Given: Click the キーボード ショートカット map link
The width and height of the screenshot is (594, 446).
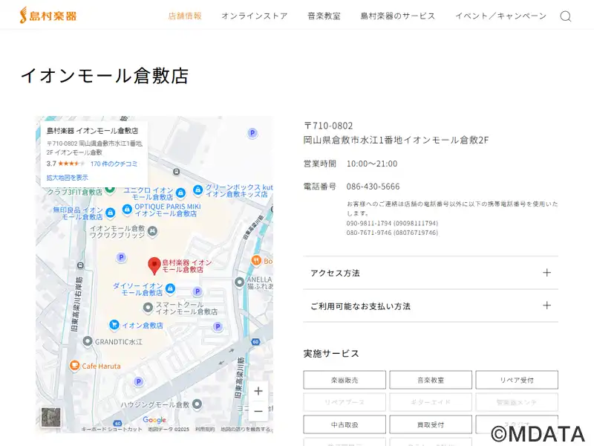Looking at the screenshot, I should click(111, 430).
